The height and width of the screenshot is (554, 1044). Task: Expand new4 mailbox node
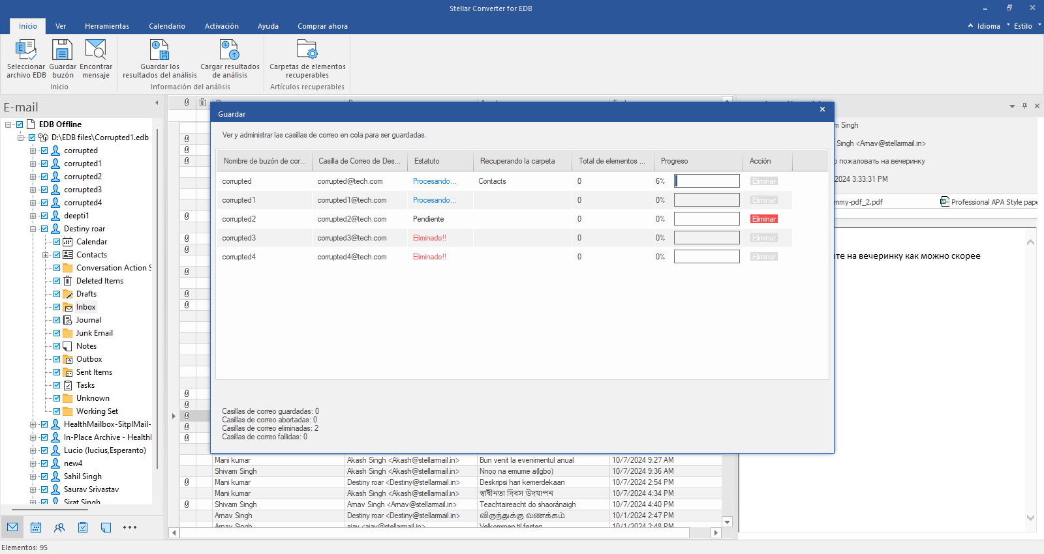pyautogui.click(x=33, y=463)
